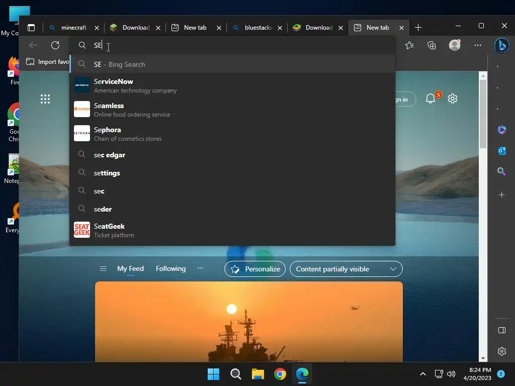This screenshot has height=386, width=515.
Task: Open Outlook sidebar icon
Action: [501, 151]
